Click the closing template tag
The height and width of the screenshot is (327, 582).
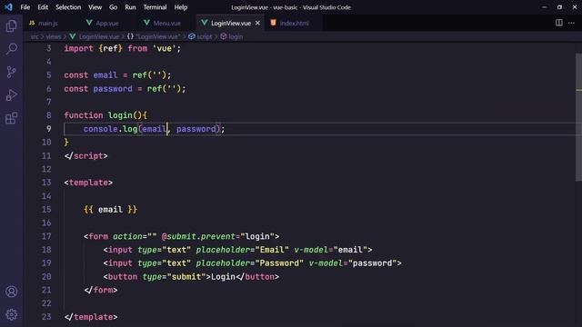coord(91,317)
